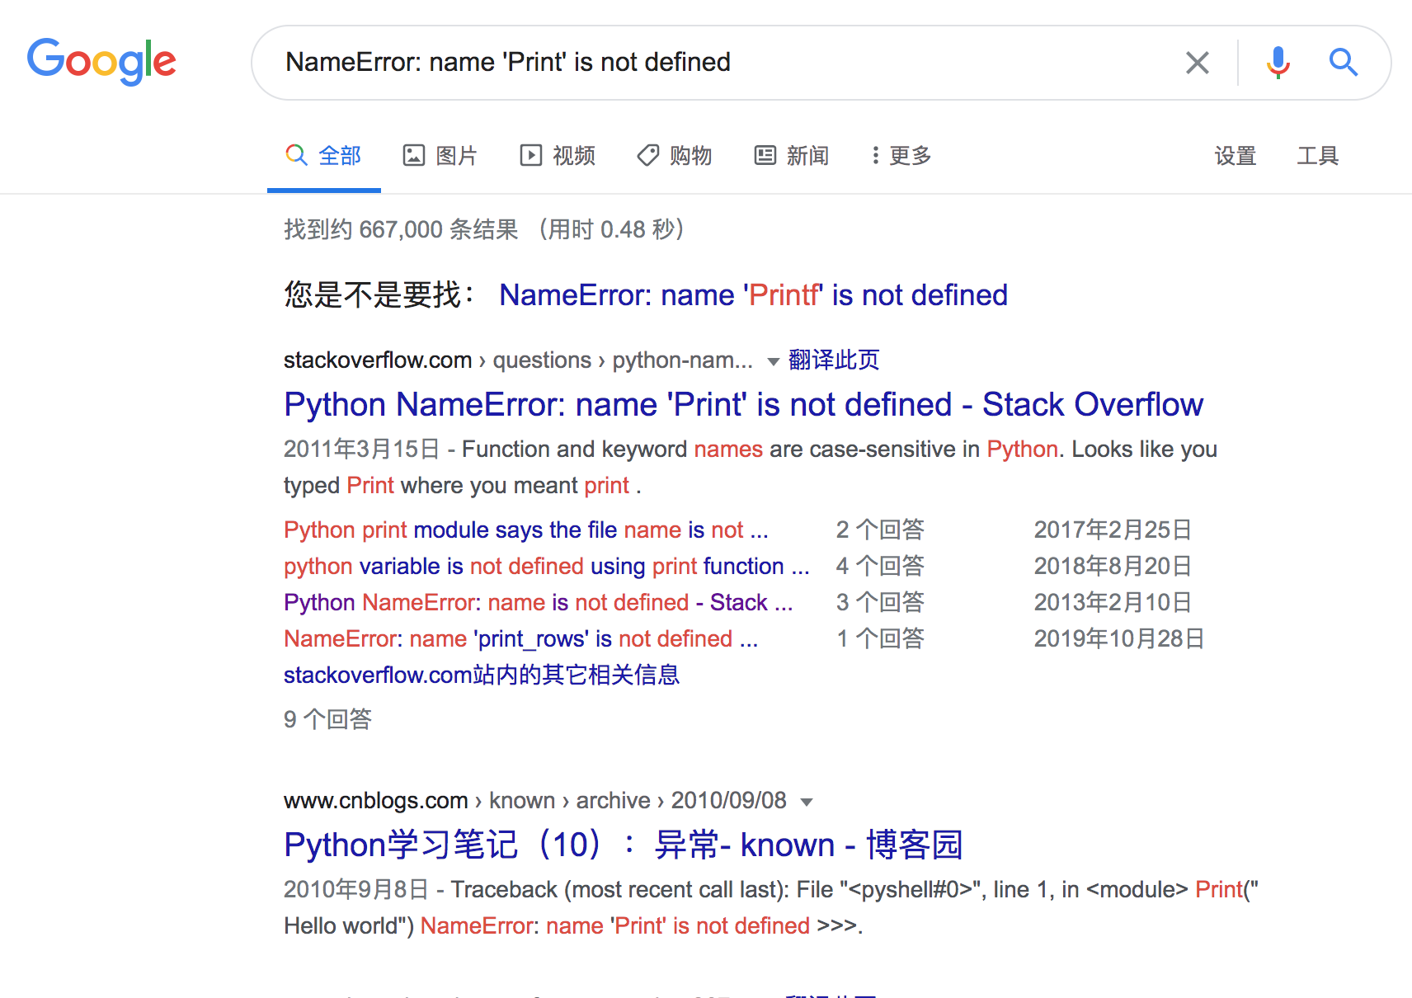Click inside the search query field
This screenshot has width=1412, height=998.
tap(726, 63)
